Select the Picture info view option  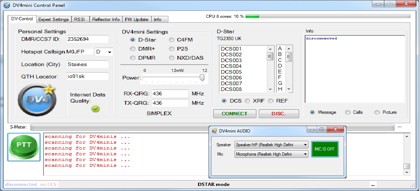tap(377, 112)
